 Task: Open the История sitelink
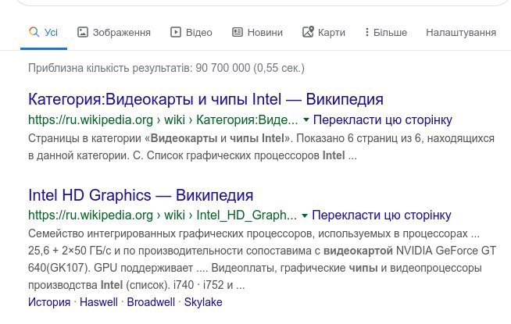pyautogui.click(x=49, y=302)
